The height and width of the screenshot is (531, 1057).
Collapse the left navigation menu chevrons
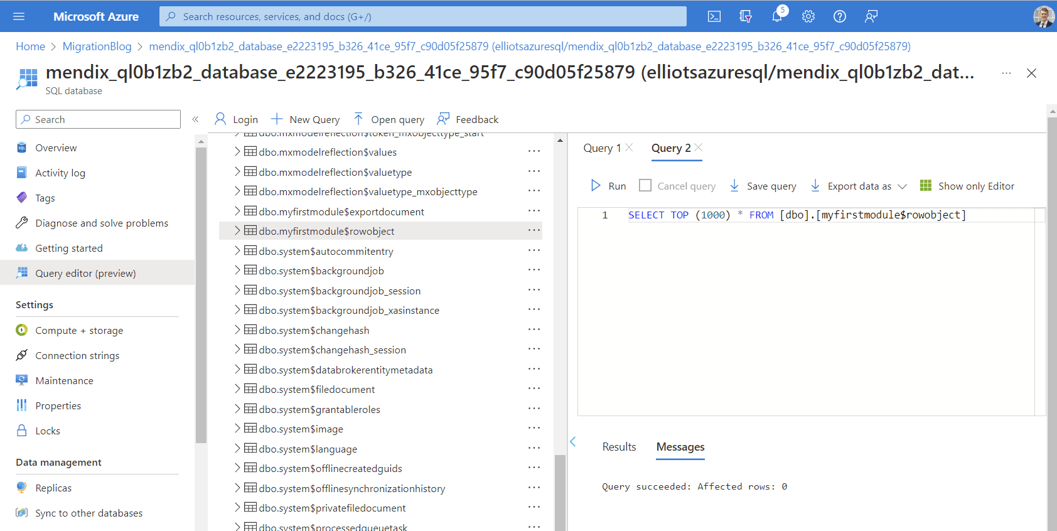coord(195,119)
